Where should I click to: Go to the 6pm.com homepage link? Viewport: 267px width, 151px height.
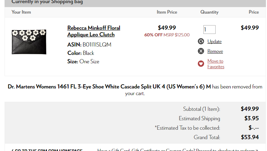point(47,150)
